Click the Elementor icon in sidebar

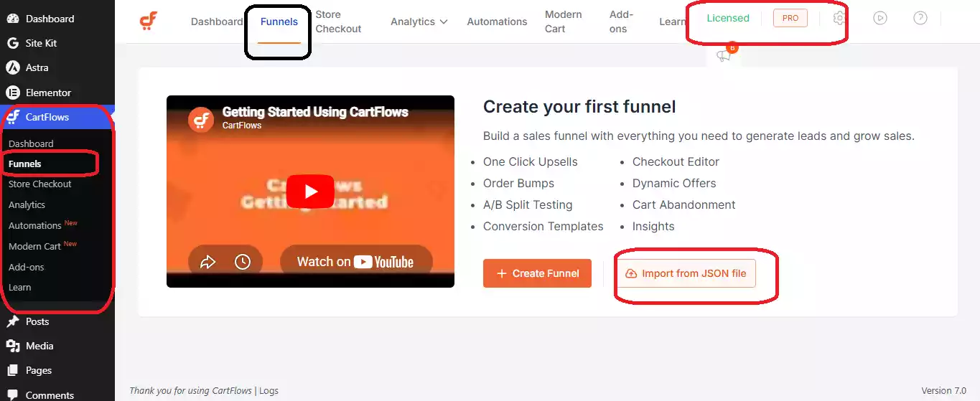[12, 93]
